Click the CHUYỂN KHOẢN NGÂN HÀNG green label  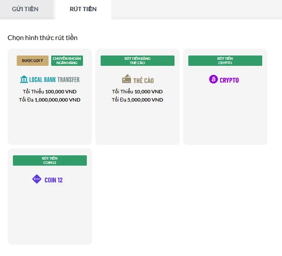[x=67, y=61]
